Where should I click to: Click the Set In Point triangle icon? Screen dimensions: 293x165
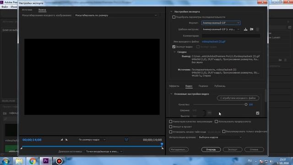(62, 140)
